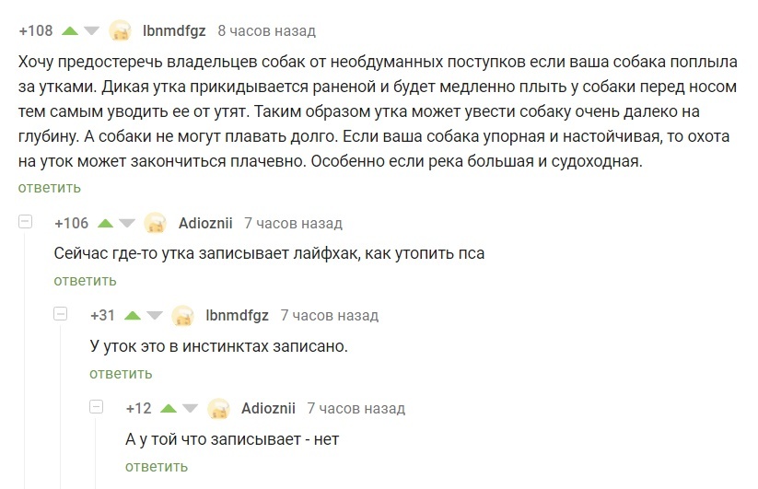This screenshot has height=489, width=758.
Task: Downvote the top comment by lbnmdfgz
Action: (91, 30)
